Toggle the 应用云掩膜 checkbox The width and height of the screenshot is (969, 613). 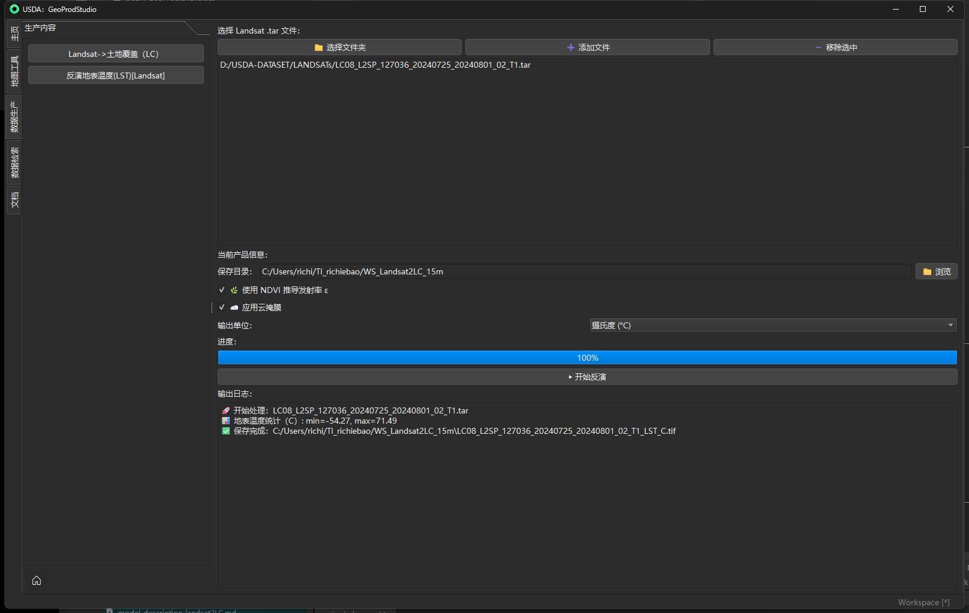[x=222, y=307]
